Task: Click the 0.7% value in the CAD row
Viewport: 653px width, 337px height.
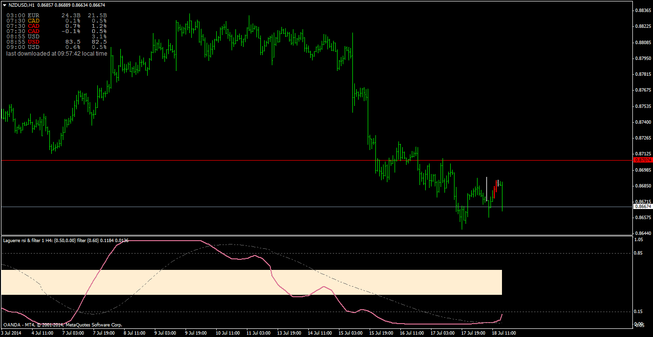Action: coord(72,26)
